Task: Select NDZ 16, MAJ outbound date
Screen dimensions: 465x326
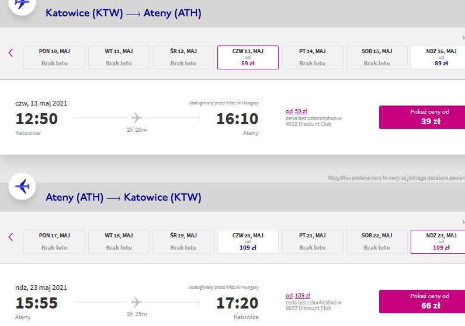Action: pos(438,57)
